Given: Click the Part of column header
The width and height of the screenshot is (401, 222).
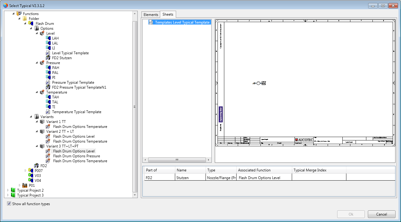Looking at the screenshot, I should click(160, 170).
